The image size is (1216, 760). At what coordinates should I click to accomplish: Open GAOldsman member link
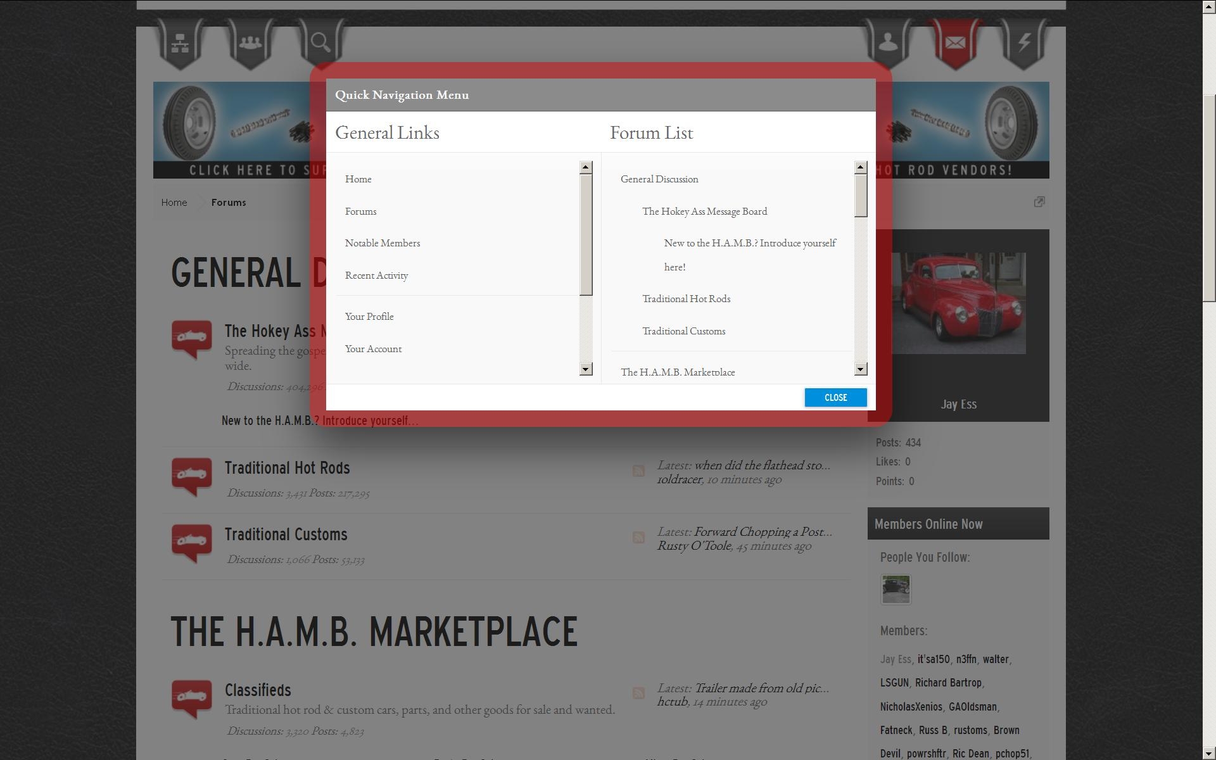pos(973,707)
